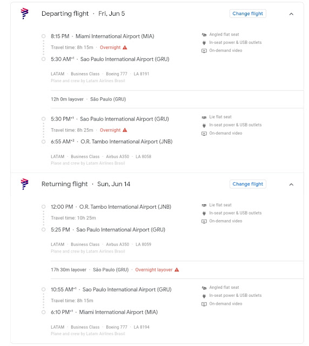Click the Departing flight header title
Image resolution: width=309 pixels, height=346 pixels.
coord(65,14)
